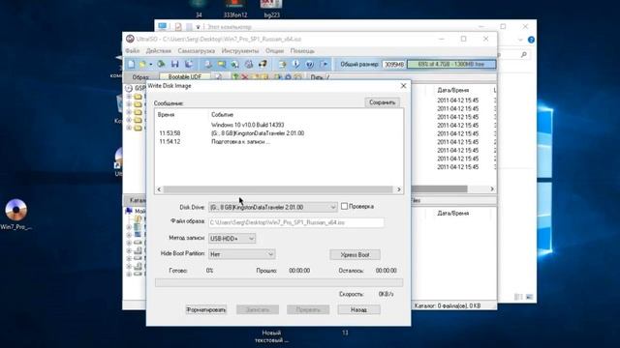The width and height of the screenshot is (620, 348).
Task: Click the Burn CD/DVD image icon
Action: click(x=263, y=64)
